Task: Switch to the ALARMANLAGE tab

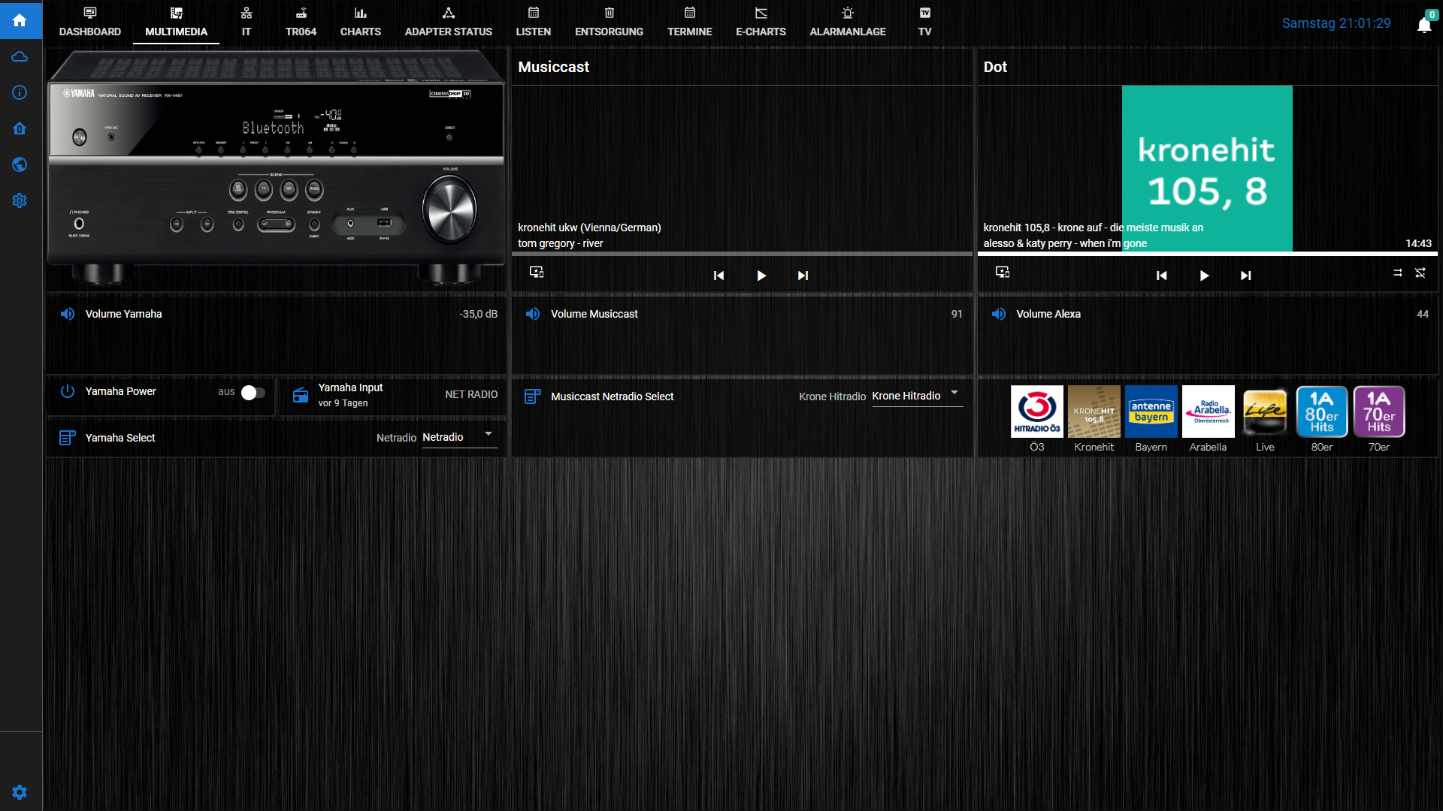Action: click(x=847, y=23)
